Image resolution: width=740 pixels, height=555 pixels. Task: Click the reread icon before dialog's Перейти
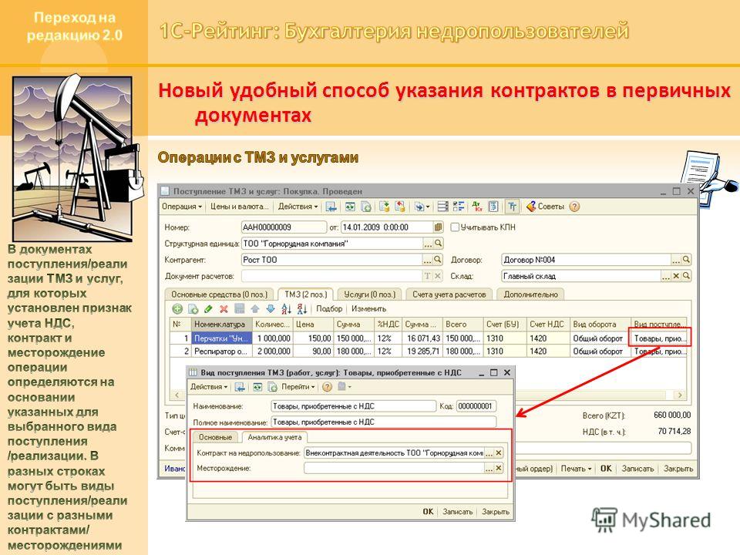click(x=257, y=387)
